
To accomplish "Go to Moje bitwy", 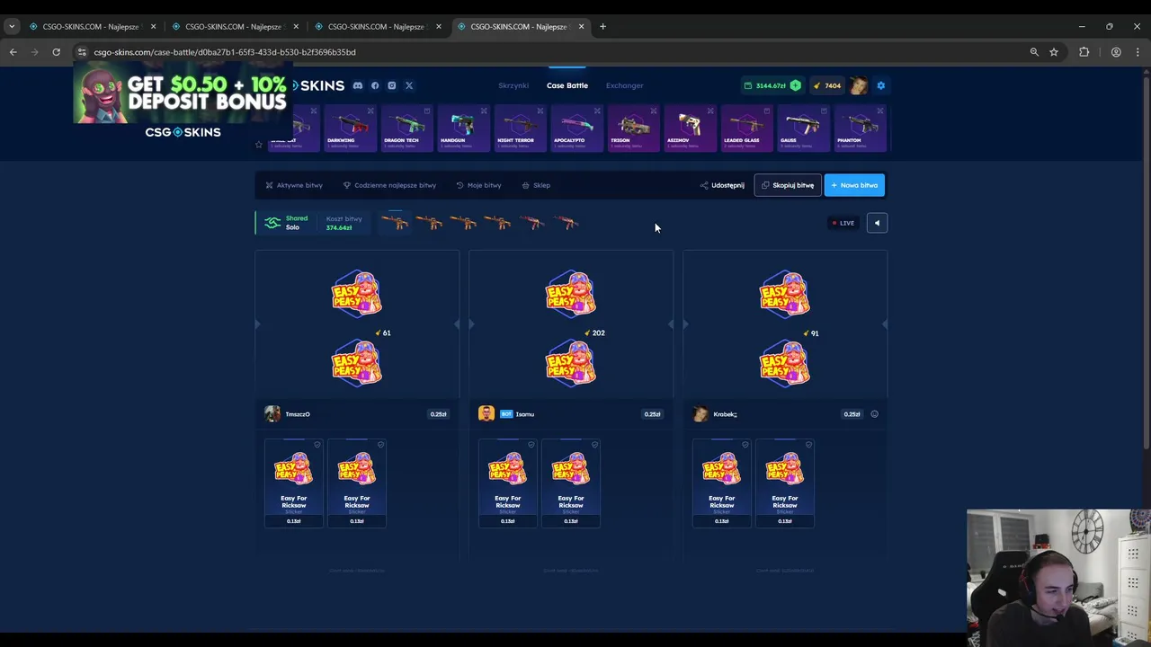I will (478, 185).
